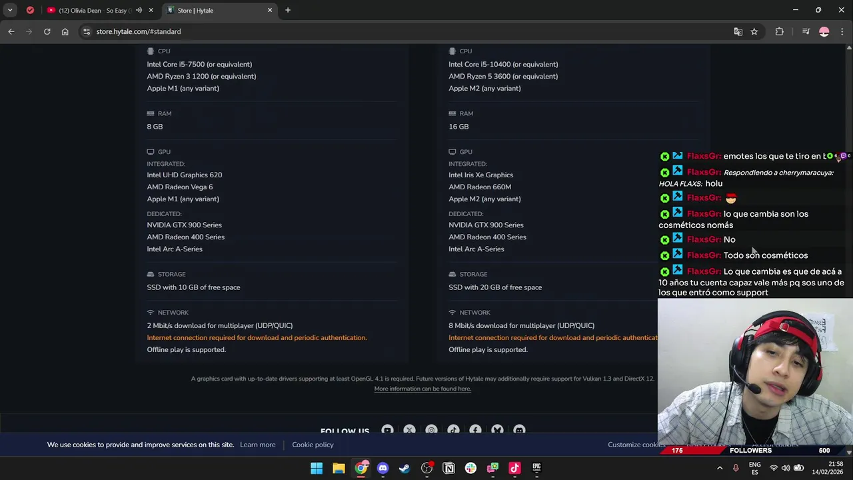
Task: Click the pinned red checkmark tab
Action: click(30, 10)
